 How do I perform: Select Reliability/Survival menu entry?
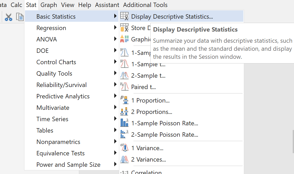pyautogui.click(x=72, y=85)
